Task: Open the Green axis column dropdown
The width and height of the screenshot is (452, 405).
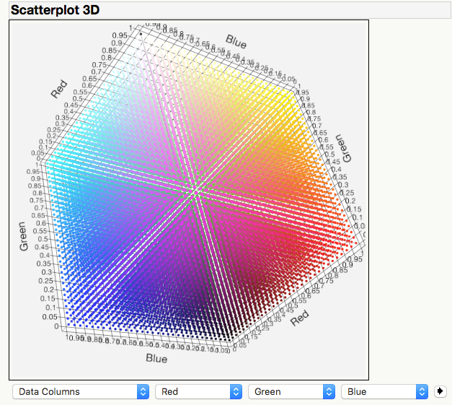Action: point(291,391)
